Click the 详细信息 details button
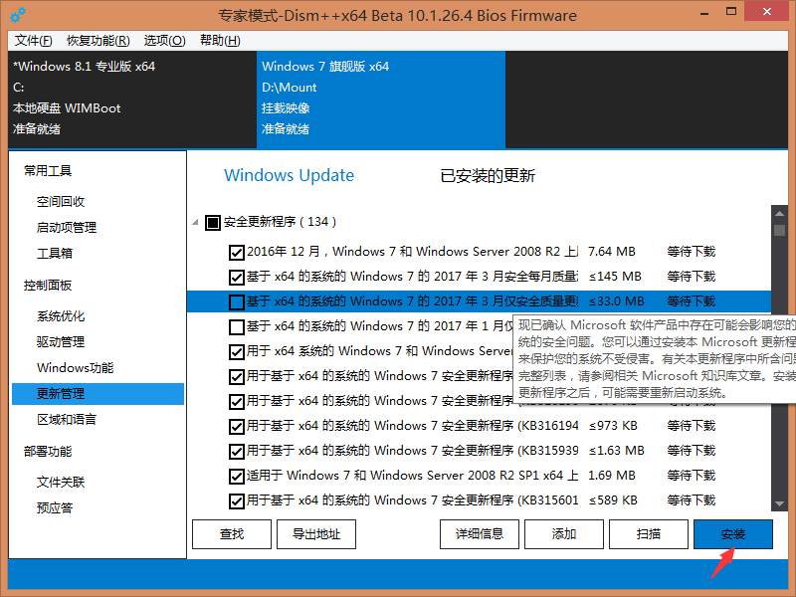Image resolution: width=796 pixels, height=597 pixels. tap(479, 534)
